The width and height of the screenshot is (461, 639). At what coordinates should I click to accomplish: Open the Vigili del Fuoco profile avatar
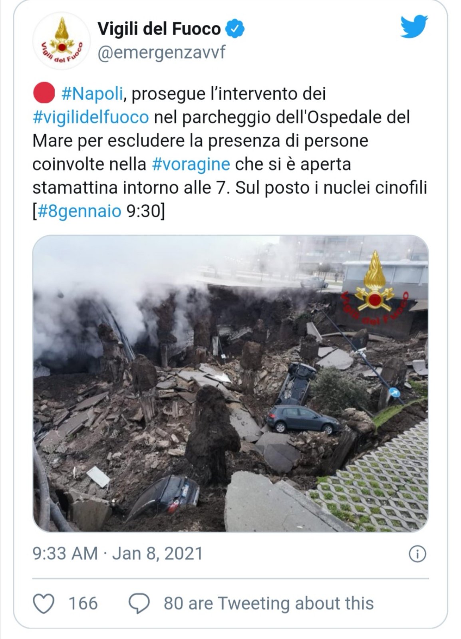(x=61, y=41)
